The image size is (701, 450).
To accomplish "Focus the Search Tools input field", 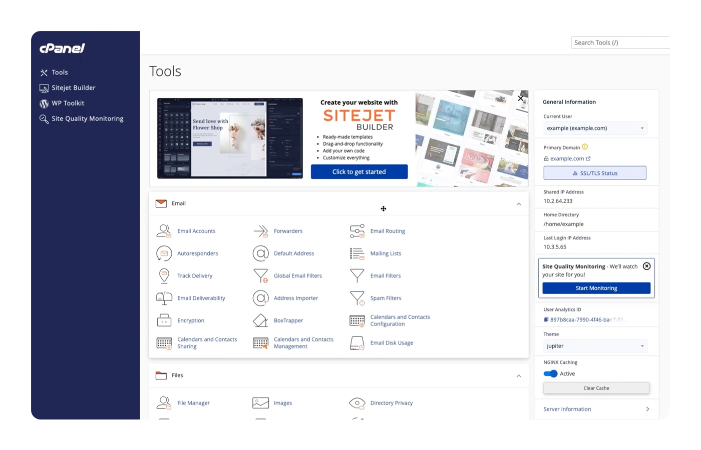I will coord(620,42).
